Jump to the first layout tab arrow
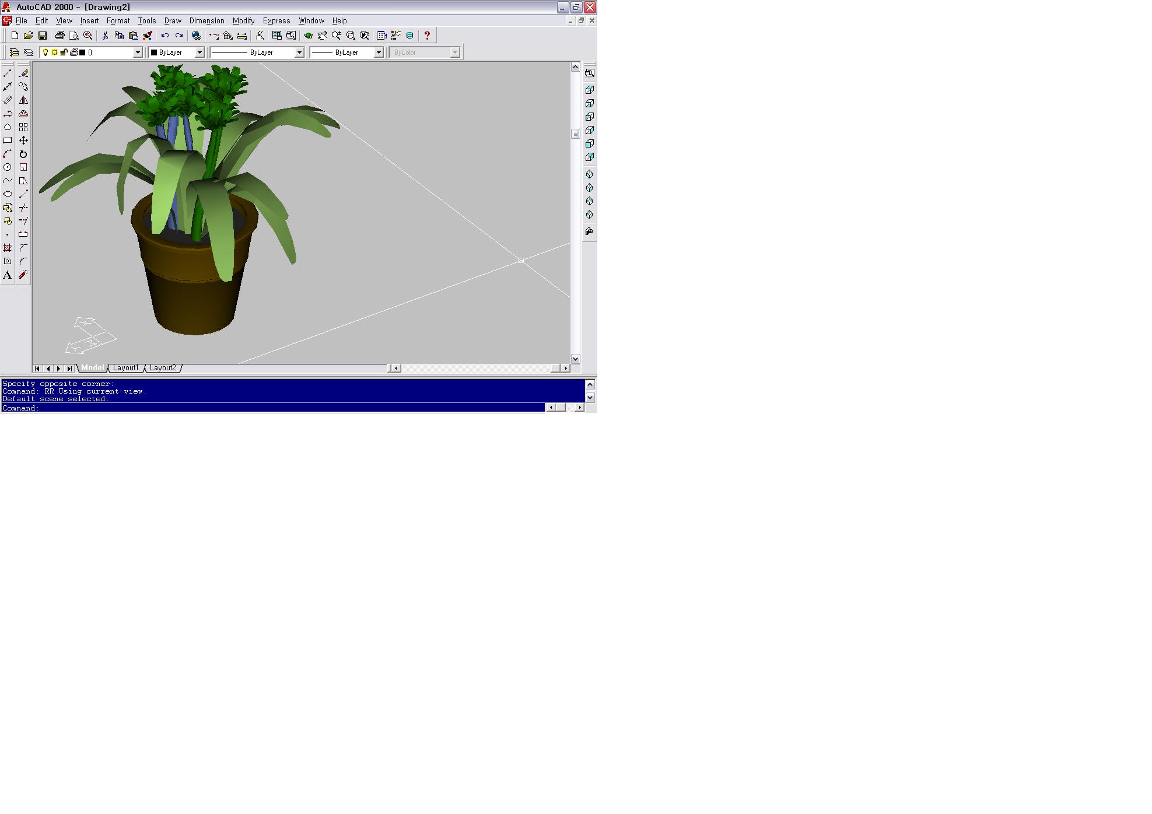Viewport: 1152px width, 814px height. point(37,369)
